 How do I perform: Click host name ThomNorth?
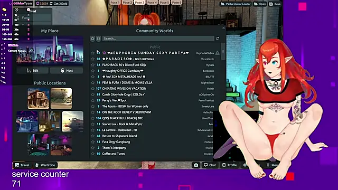(208, 59)
